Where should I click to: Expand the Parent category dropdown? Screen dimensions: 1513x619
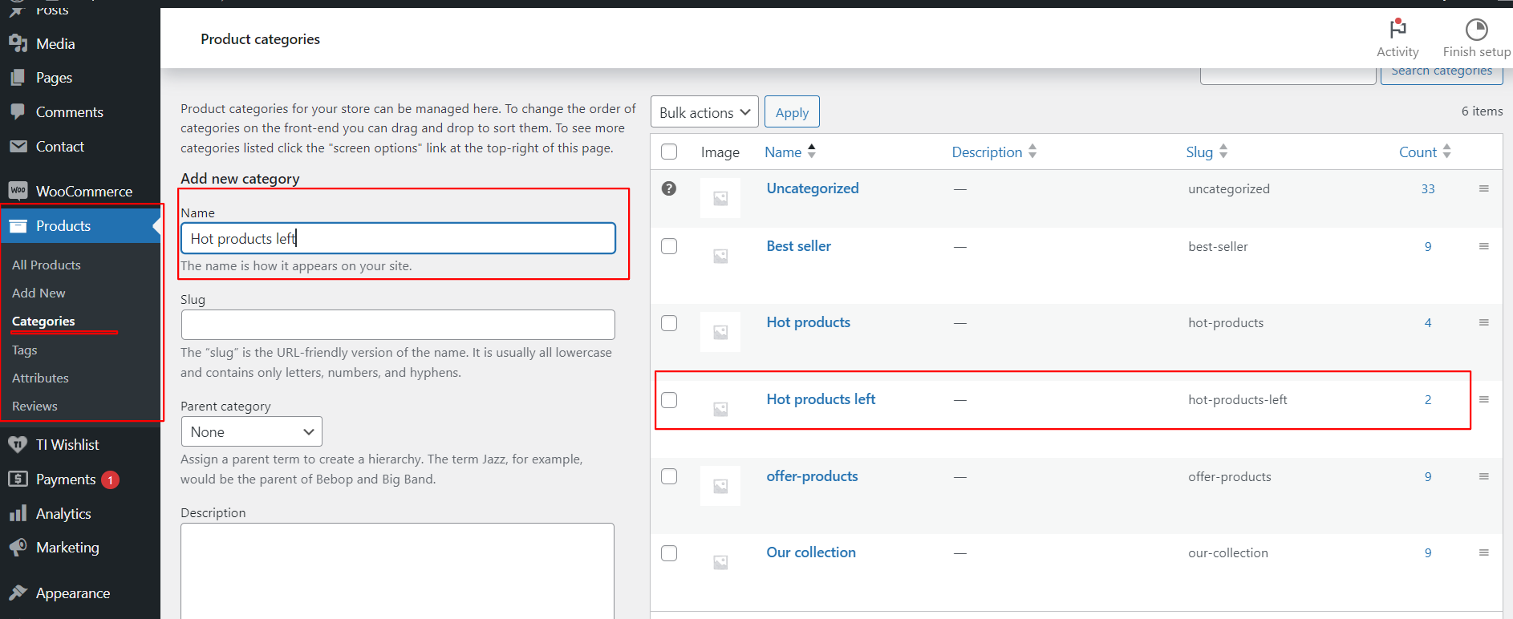click(251, 432)
